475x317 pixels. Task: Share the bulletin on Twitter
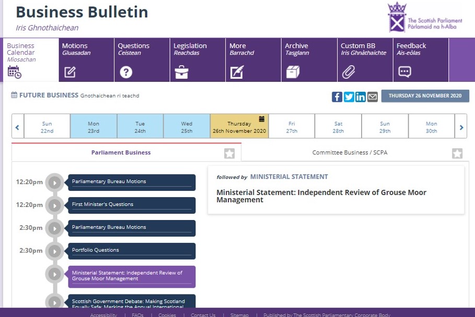(x=349, y=96)
